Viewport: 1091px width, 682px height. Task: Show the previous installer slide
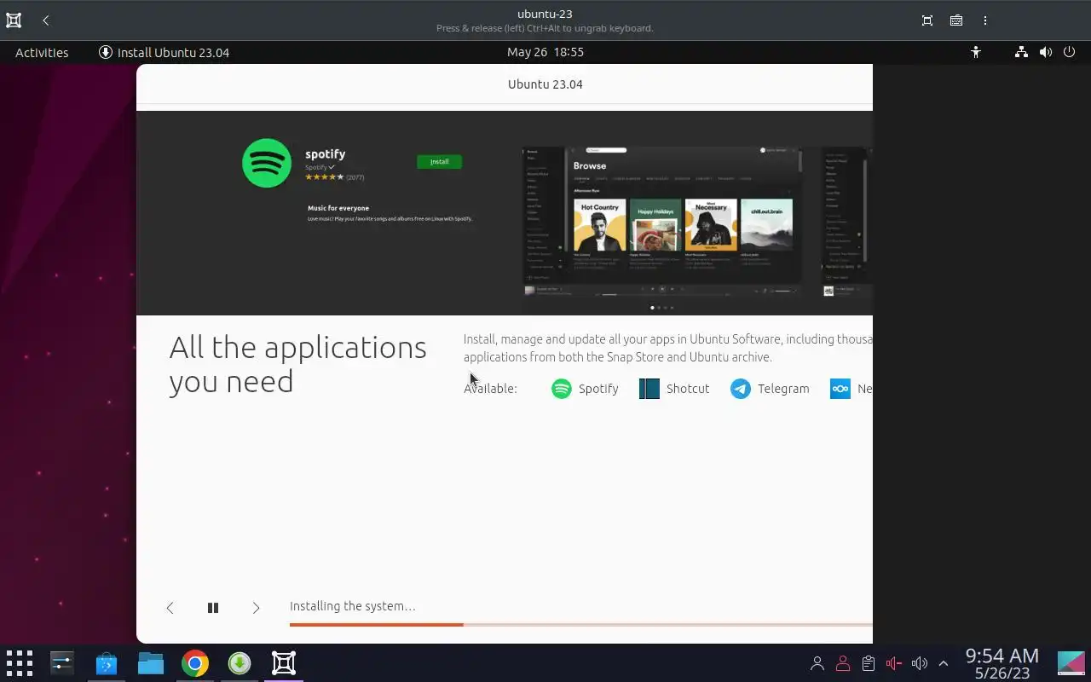[170, 608]
